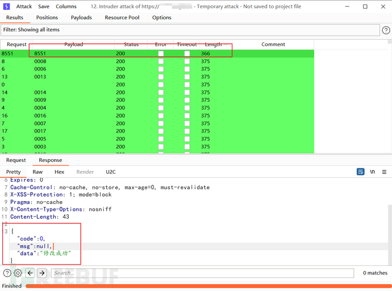Select result row with payload 0005
This screenshot has height=291, width=392.
coord(157,139)
